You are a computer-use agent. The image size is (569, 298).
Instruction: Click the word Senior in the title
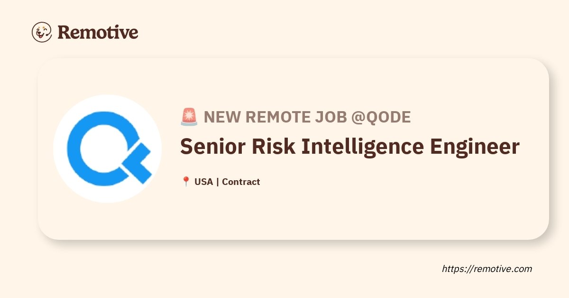213,147
